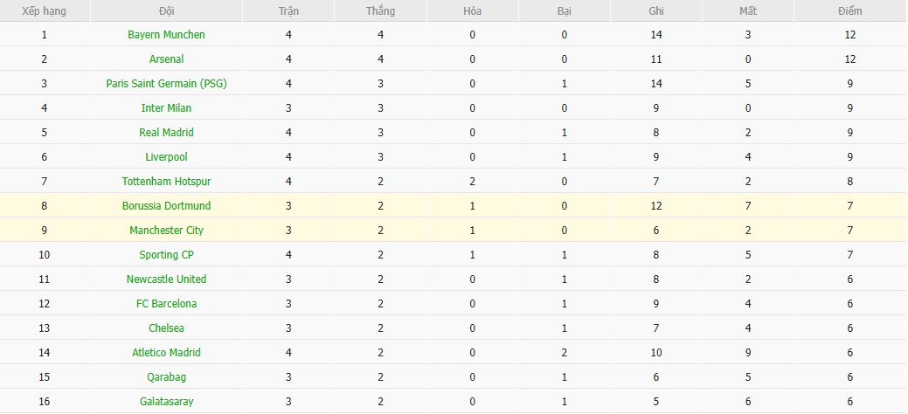This screenshot has height=414, width=908.
Task: Open the Real Madrid team link
Action: coord(166,133)
